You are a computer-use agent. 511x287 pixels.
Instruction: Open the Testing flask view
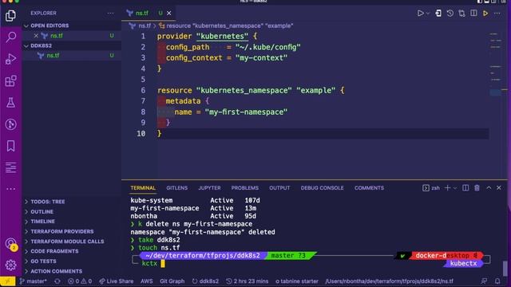tap(10, 103)
